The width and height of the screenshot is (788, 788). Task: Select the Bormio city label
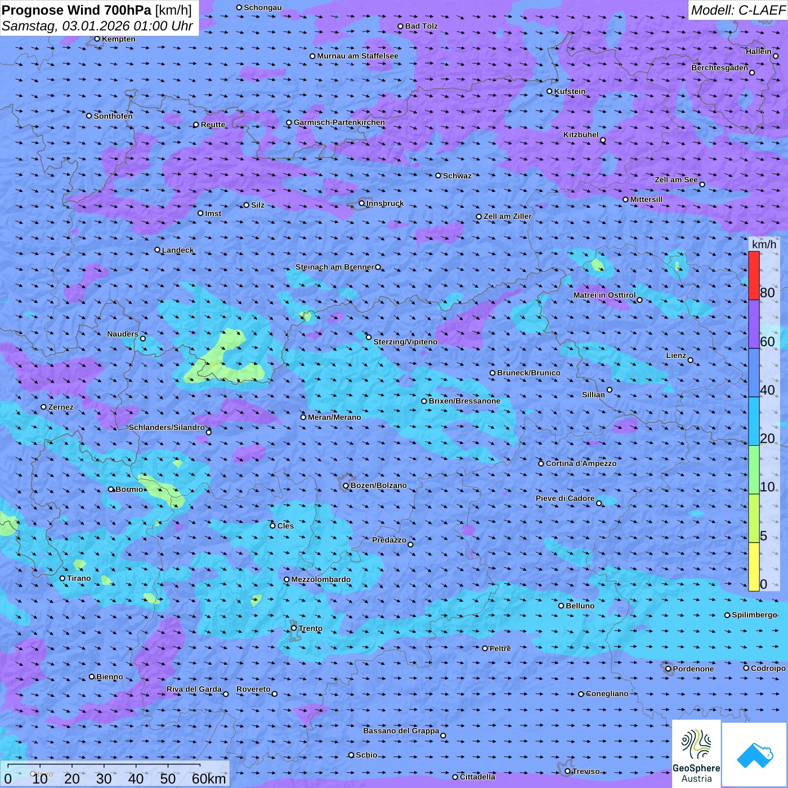tap(129, 489)
